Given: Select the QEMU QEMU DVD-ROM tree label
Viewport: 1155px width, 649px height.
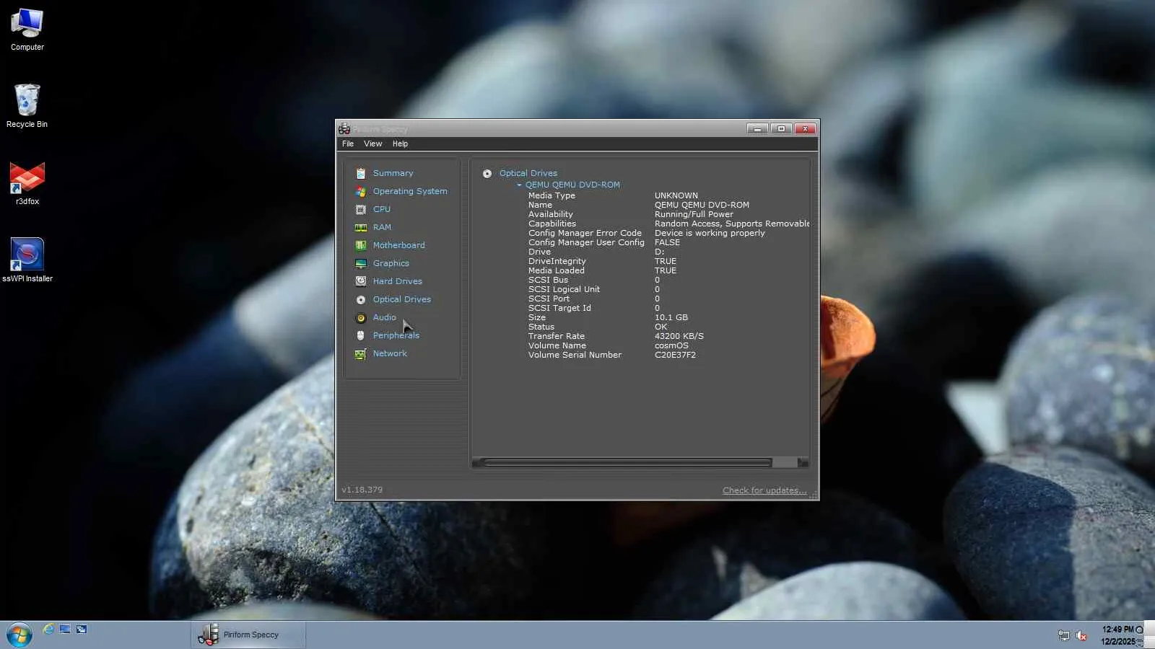Looking at the screenshot, I should [572, 185].
